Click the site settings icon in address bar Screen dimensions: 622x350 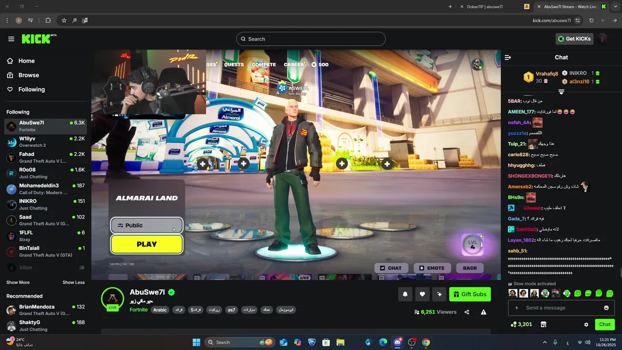(577, 20)
